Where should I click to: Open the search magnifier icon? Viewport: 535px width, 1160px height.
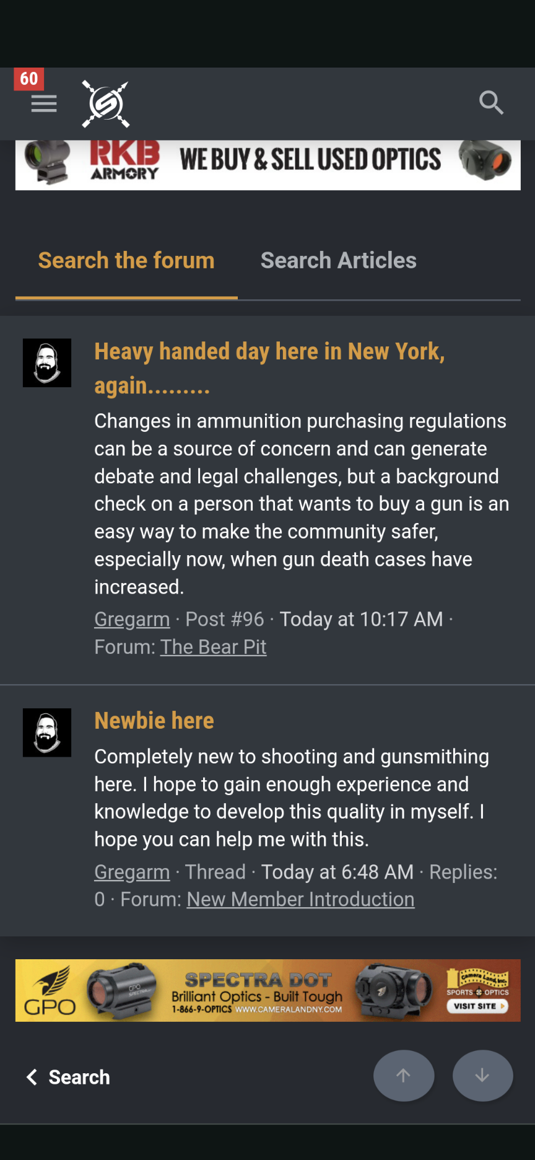[491, 103]
